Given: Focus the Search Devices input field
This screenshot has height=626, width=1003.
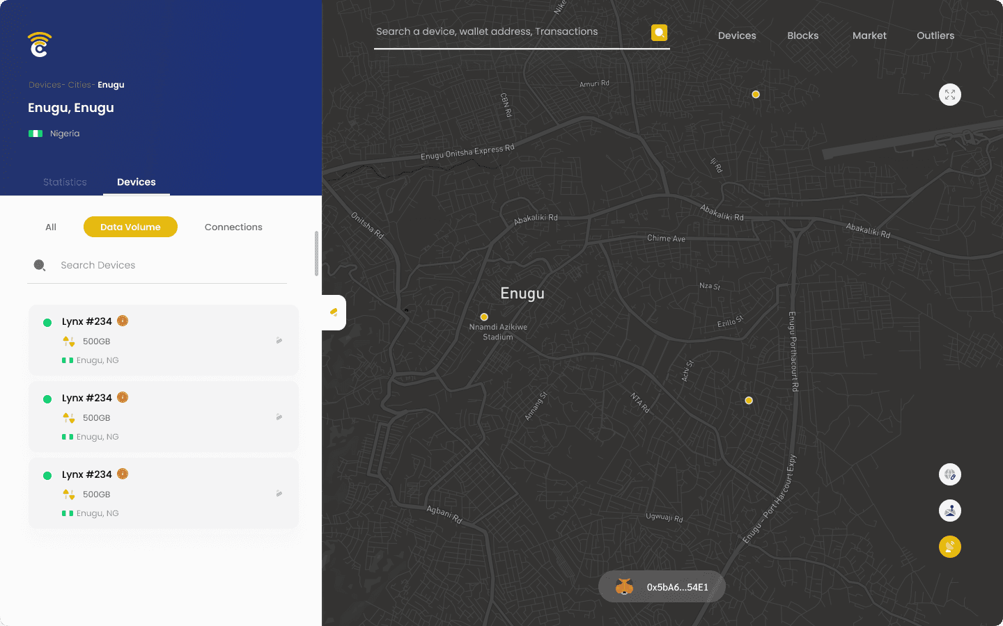Looking at the screenshot, I should (157, 265).
